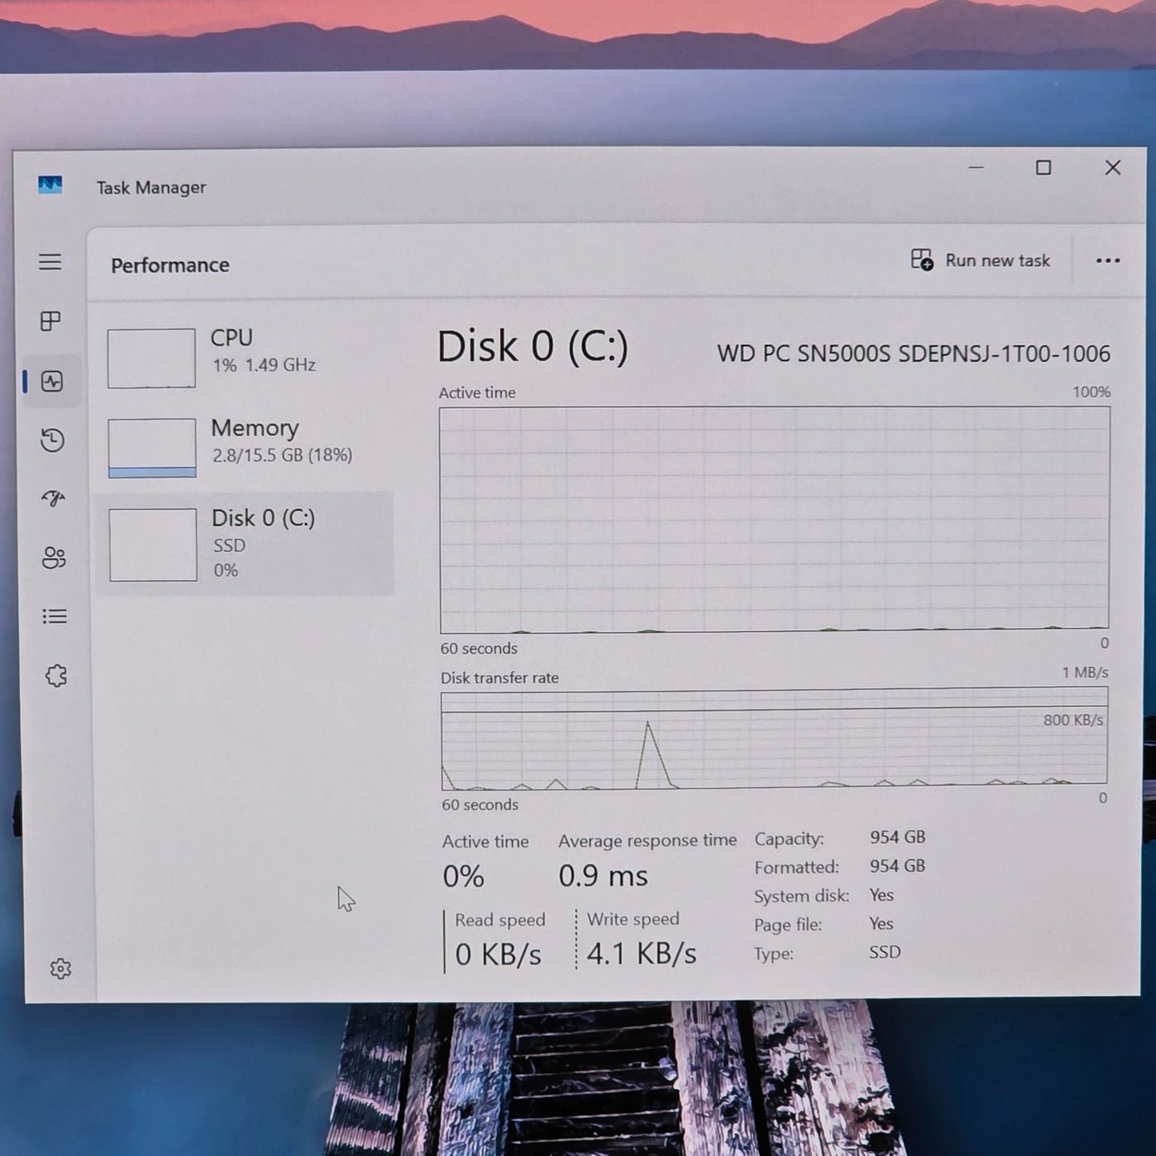1156x1156 pixels.
Task: Open Task Manager settings gear
Action: click(x=61, y=969)
